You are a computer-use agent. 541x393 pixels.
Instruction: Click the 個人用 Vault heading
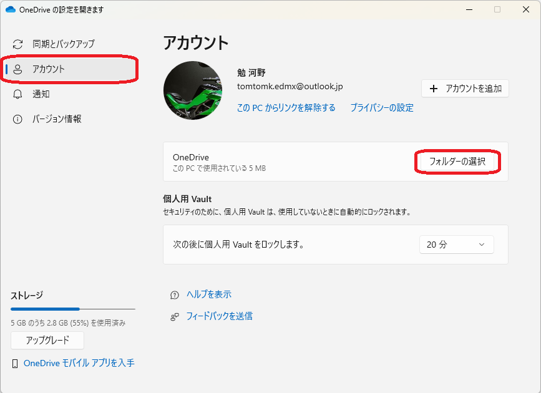tap(187, 199)
